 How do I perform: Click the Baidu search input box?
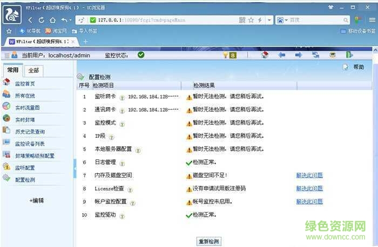(315, 20)
